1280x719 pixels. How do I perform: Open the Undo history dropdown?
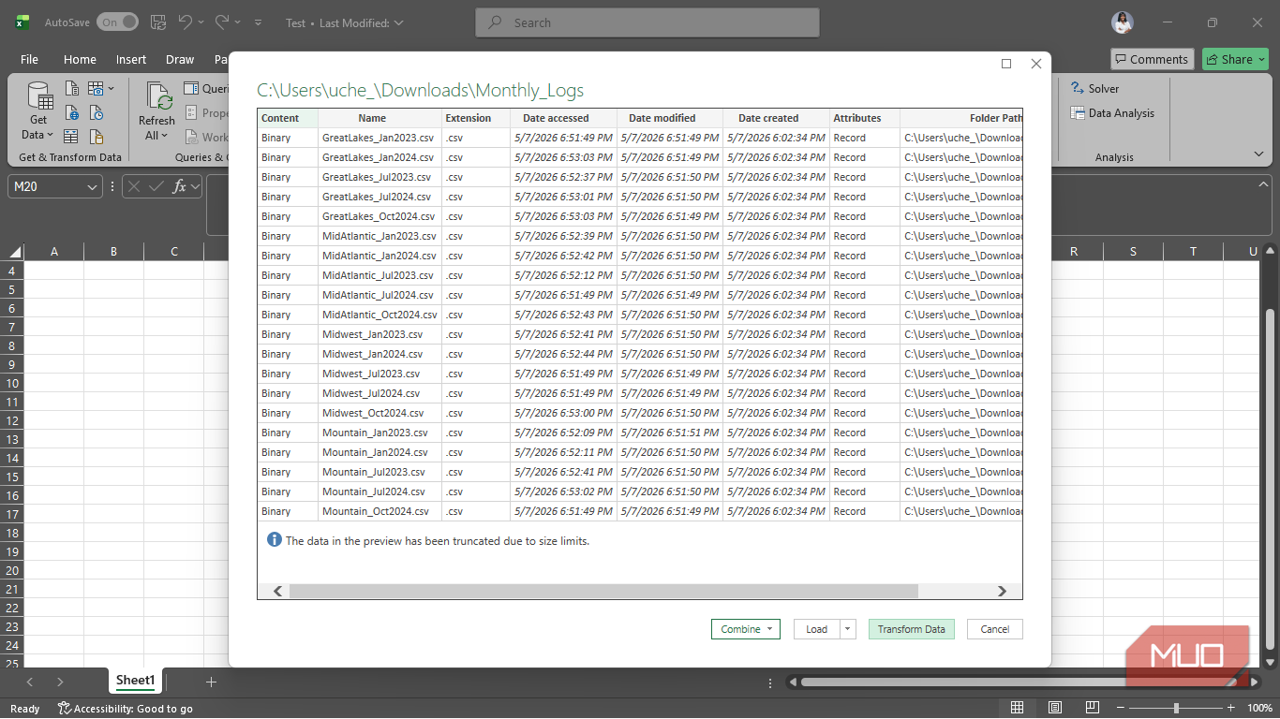click(201, 22)
